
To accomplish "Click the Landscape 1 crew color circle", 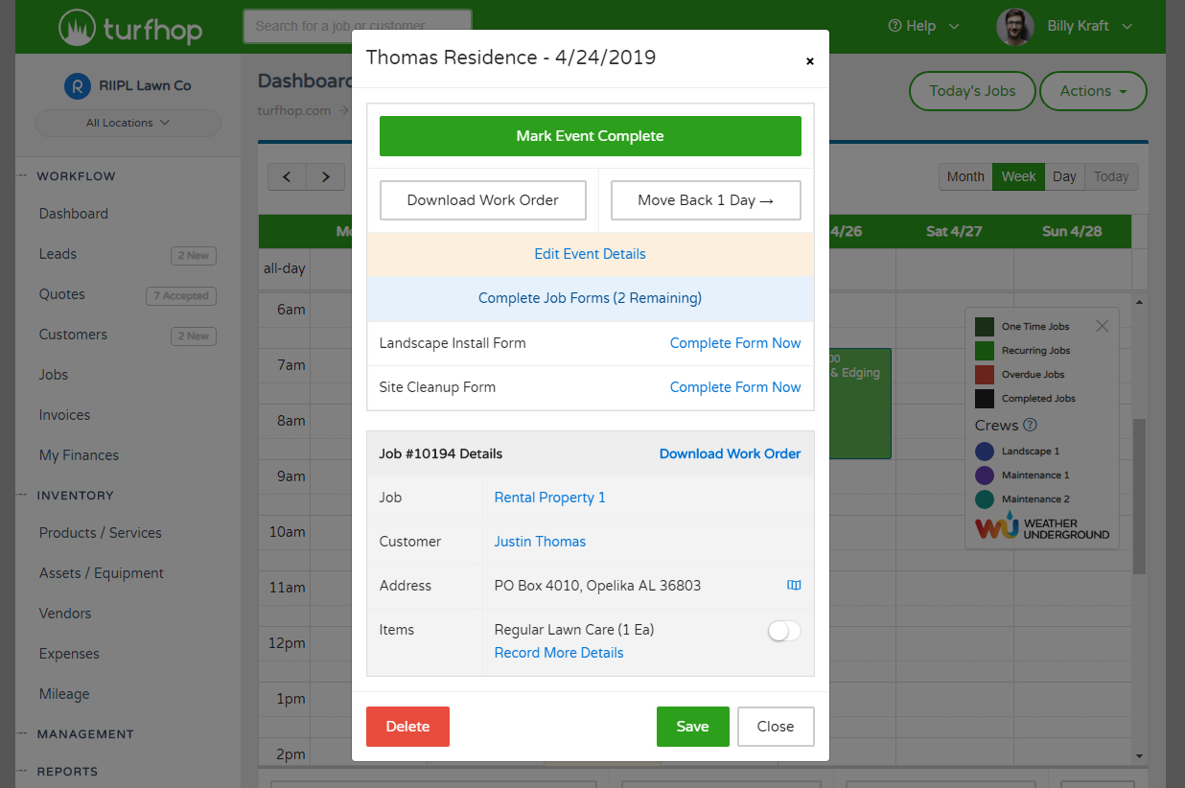I will [x=985, y=452].
